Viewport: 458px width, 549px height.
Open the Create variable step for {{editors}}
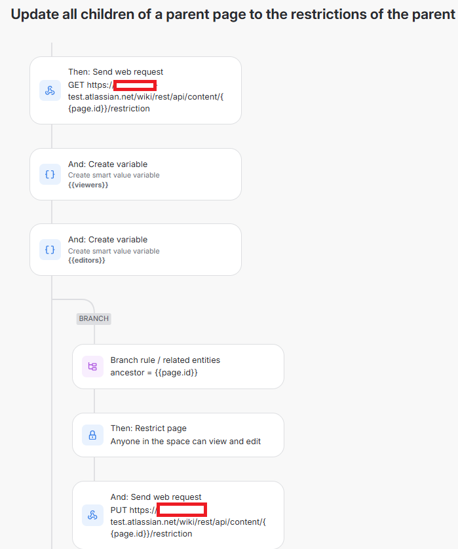[x=136, y=250]
